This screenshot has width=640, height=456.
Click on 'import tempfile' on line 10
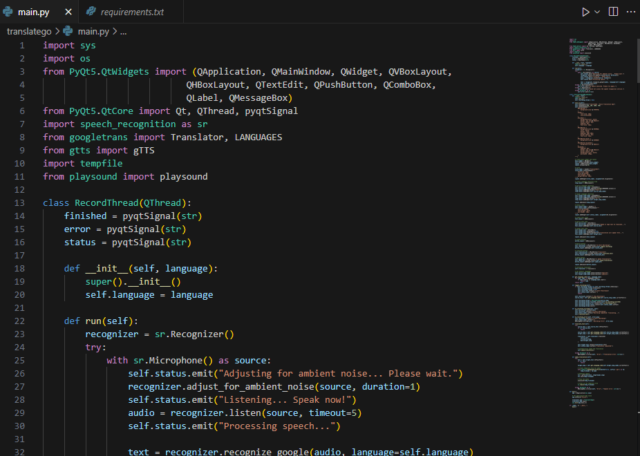pyautogui.click(x=82, y=164)
